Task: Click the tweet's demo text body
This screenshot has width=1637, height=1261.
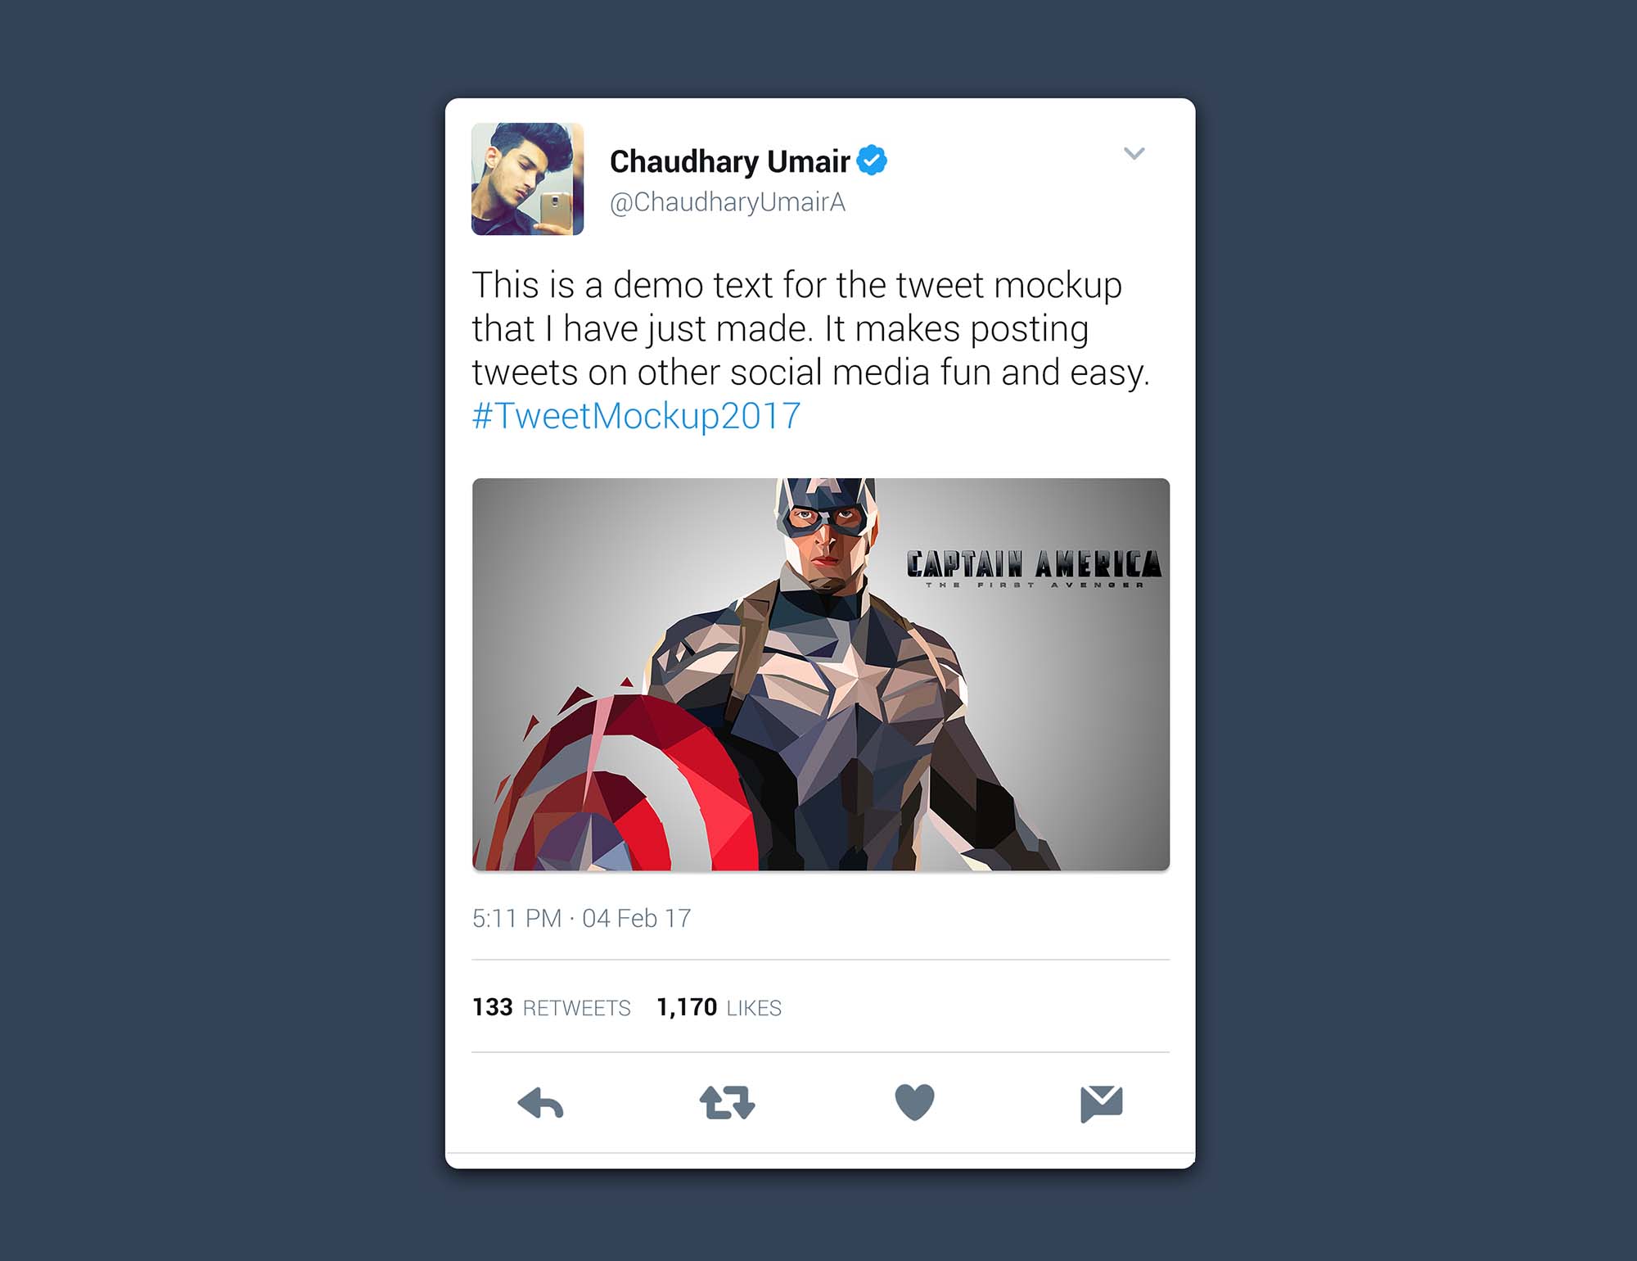Action: tap(810, 328)
